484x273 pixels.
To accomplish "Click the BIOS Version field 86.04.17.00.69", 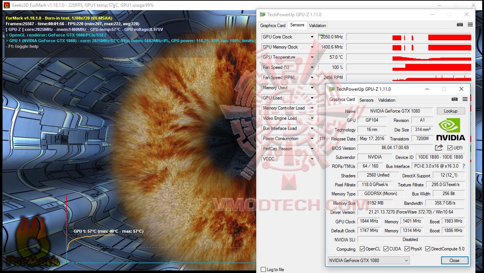I will click(x=395, y=148).
